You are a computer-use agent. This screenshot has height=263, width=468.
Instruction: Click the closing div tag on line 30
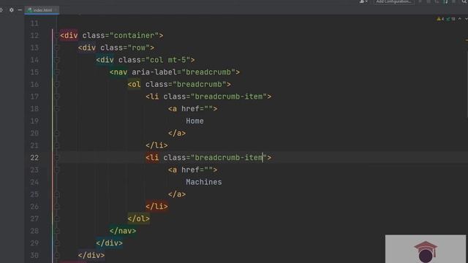(91, 255)
